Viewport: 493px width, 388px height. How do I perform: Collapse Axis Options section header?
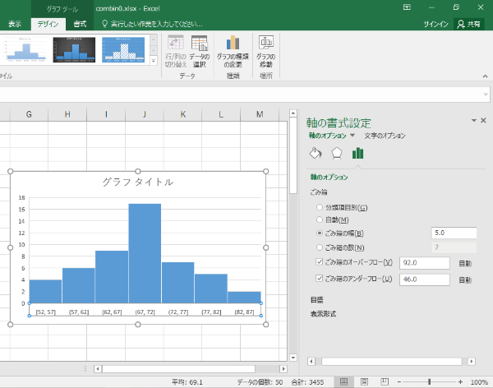[x=329, y=178]
